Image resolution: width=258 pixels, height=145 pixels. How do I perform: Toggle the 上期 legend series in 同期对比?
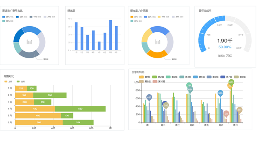click(8, 81)
